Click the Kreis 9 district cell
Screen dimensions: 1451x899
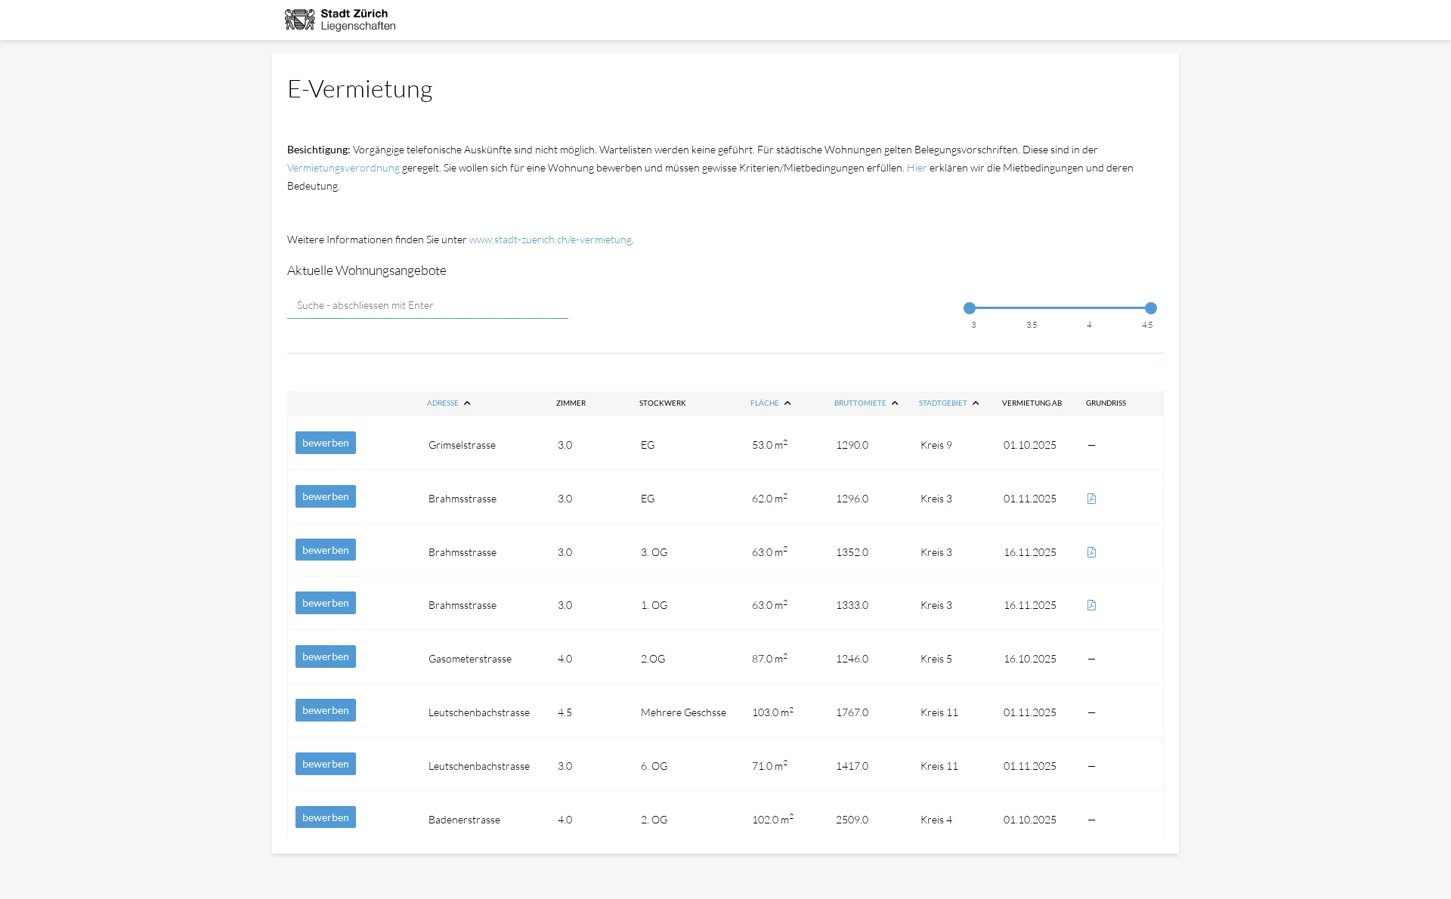point(936,446)
